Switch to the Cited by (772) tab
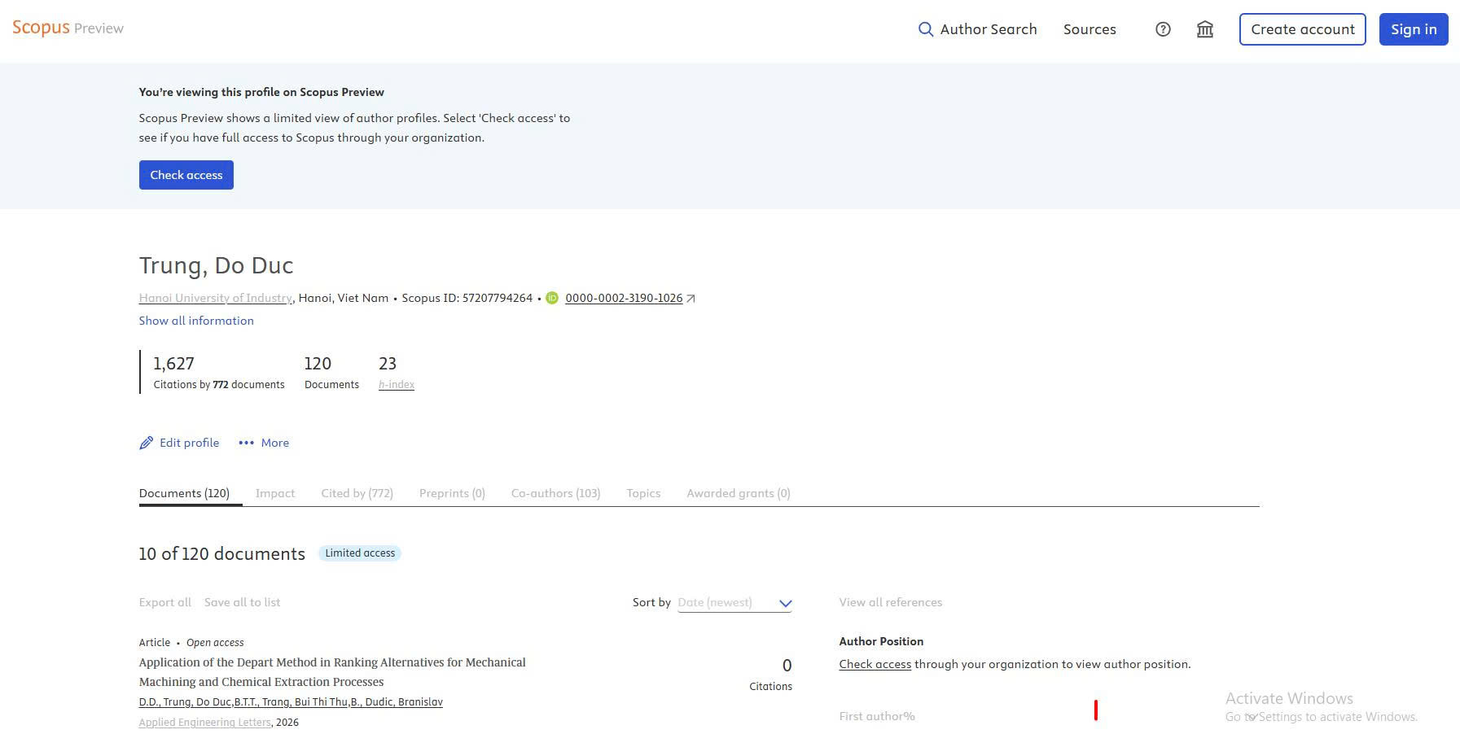1460x734 pixels. coord(357,493)
